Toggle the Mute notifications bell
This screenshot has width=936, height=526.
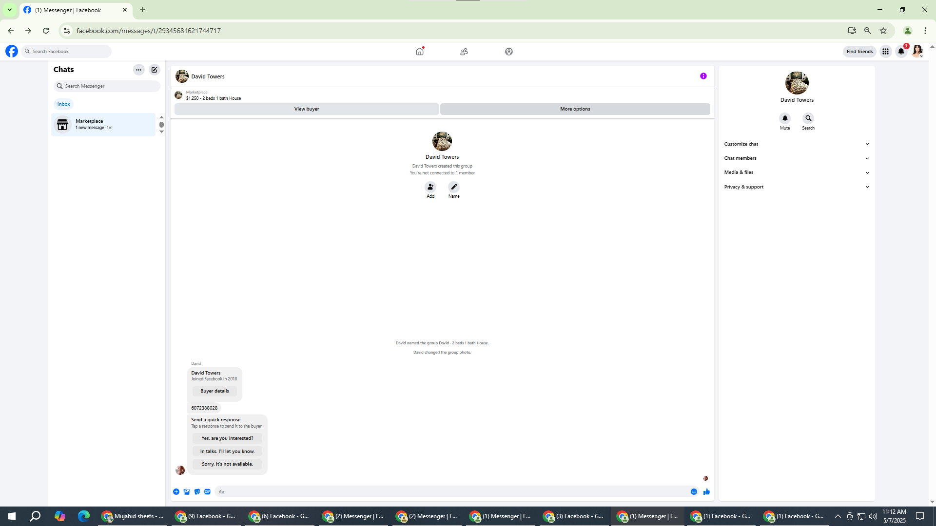(785, 118)
